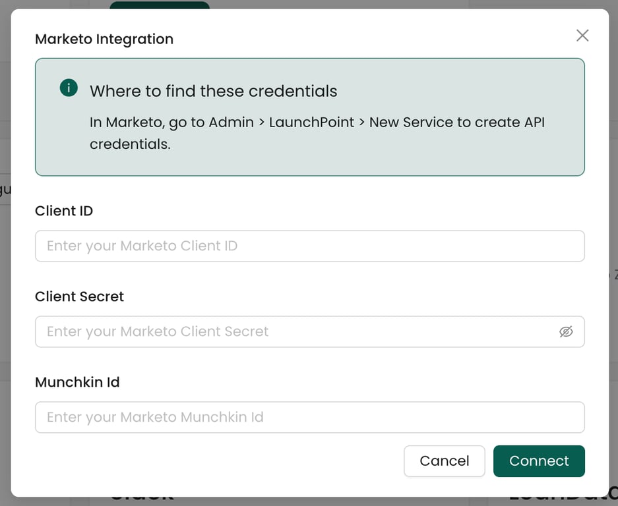
Task: Click the partially hidden green button above dialog
Action: pyautogui.click(x=160, y=5)
